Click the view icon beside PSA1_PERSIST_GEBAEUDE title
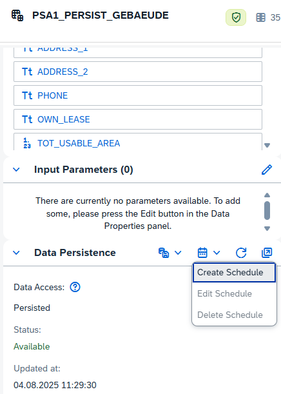This screenshot has width=281, height=394. coord(17,15)
